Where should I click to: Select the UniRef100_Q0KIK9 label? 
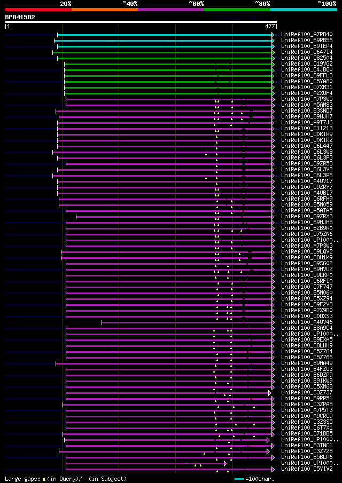(307, 134)
